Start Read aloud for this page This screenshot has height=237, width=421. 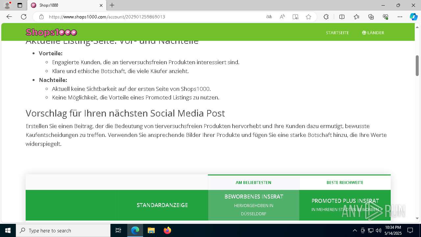(282, 17)
